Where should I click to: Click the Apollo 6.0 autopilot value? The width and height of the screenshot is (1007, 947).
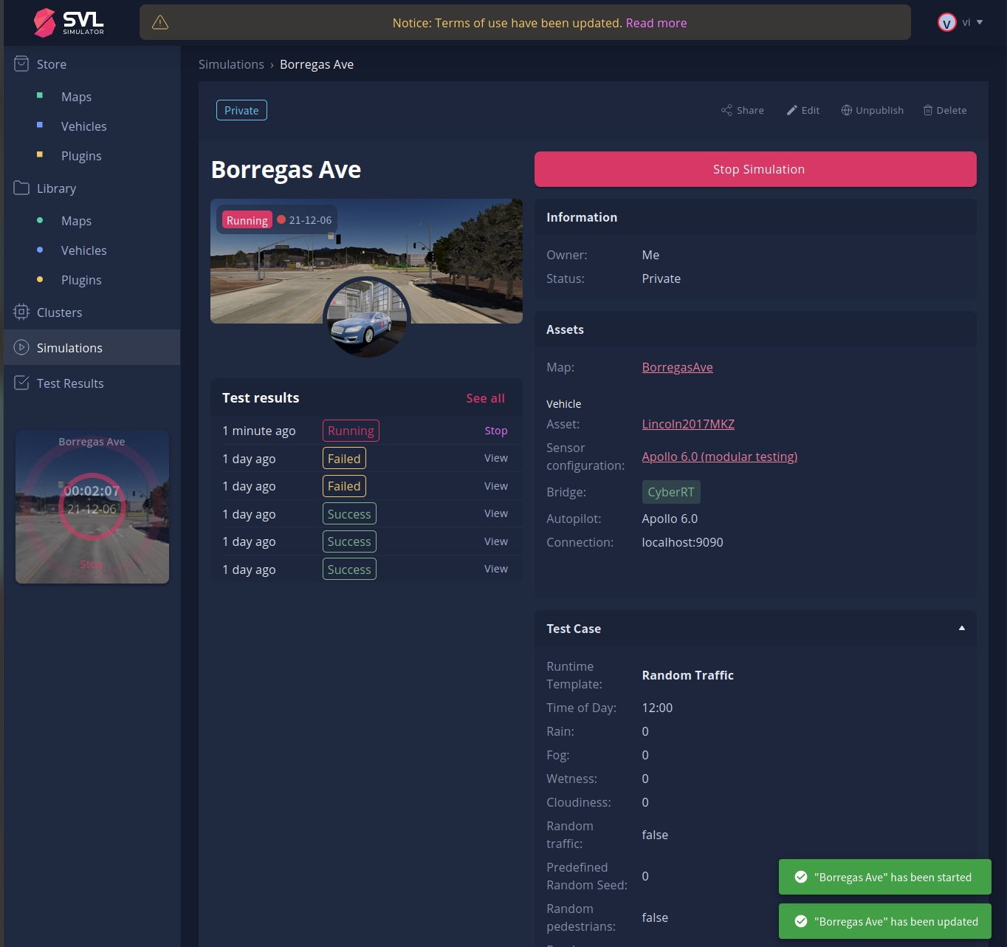670,519
